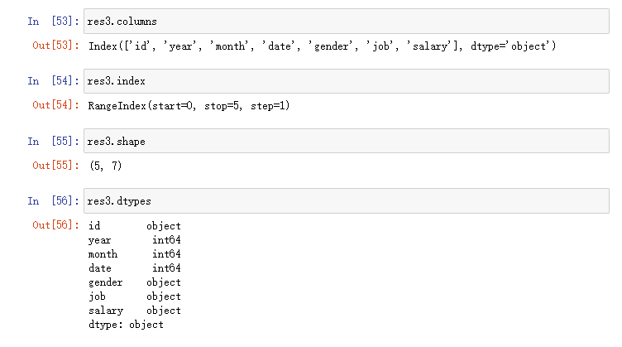
Task: Click the Out[53] output prompt
Action: tap(55, 45)
